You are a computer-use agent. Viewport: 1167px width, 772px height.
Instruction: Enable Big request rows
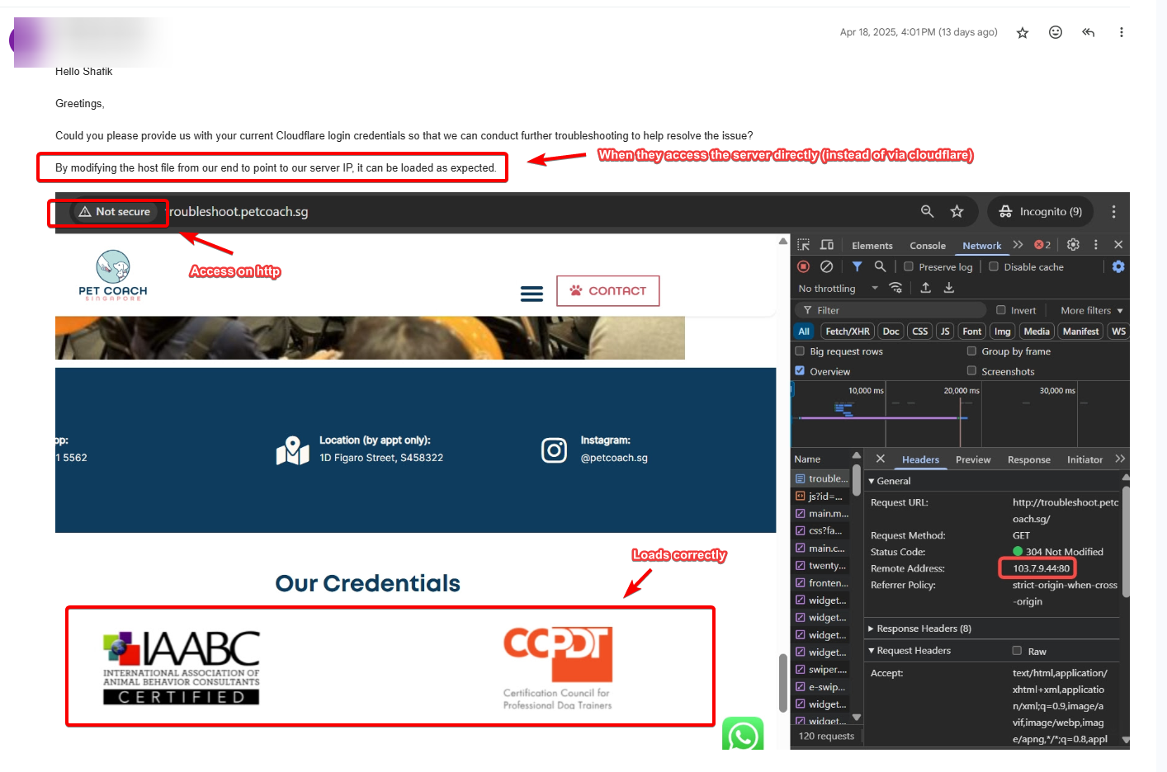click(800, 351)
